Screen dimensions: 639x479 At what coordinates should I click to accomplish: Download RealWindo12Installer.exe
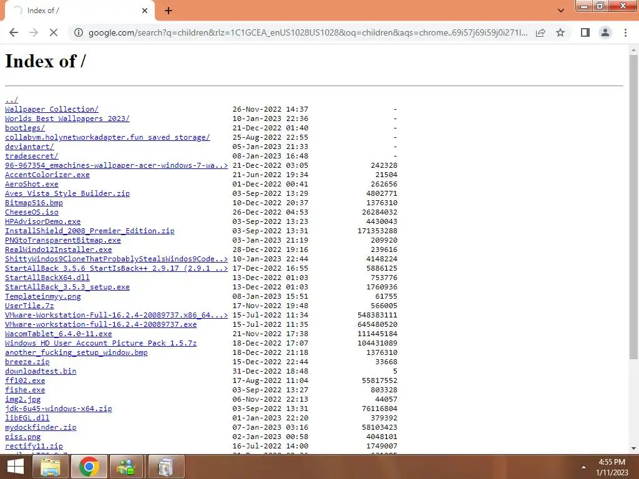[x=58, y=249]
